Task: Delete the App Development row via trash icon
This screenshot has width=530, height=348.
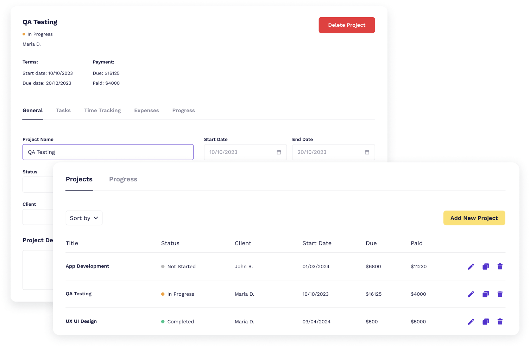Action: [500, 266]
